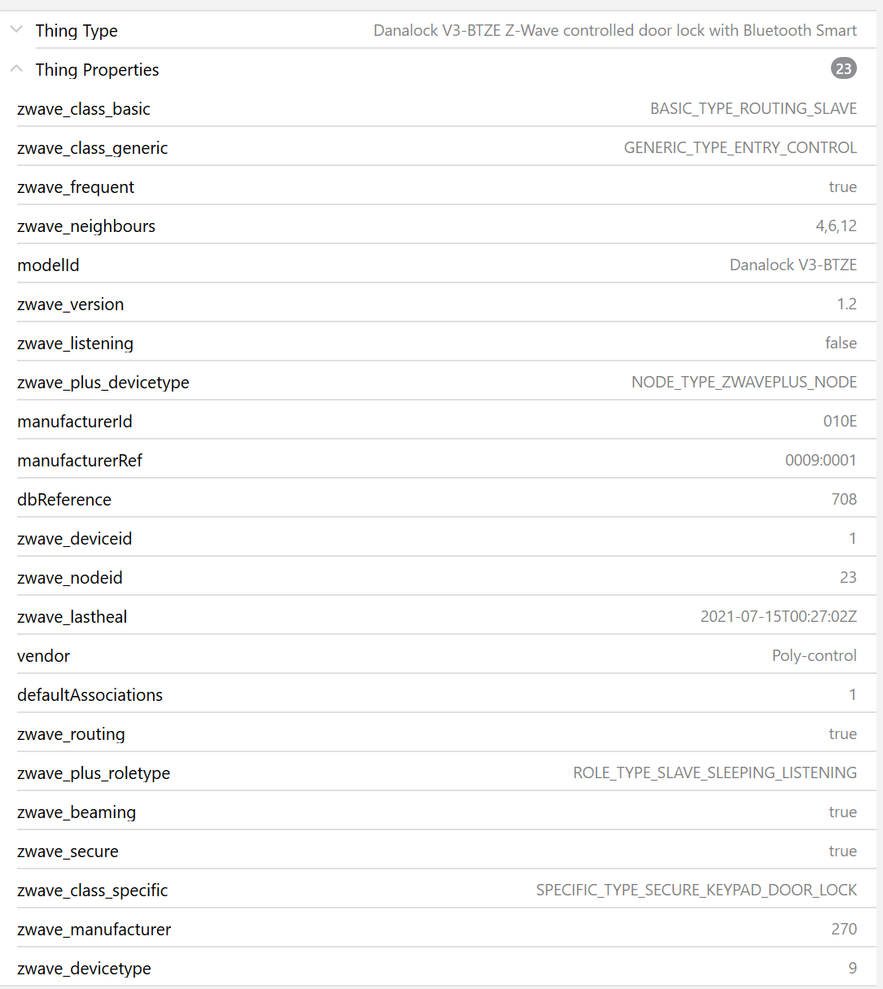Click the zwave_lastheal timestamp value
Viewport: 883px width, 989px height.
tap(778, 617)
